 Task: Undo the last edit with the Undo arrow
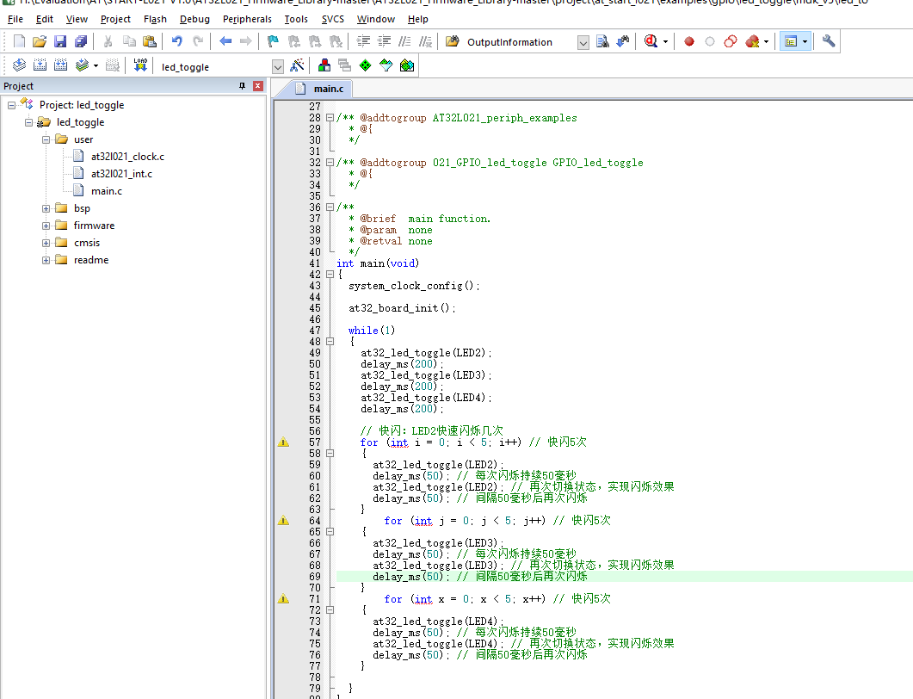177,41
